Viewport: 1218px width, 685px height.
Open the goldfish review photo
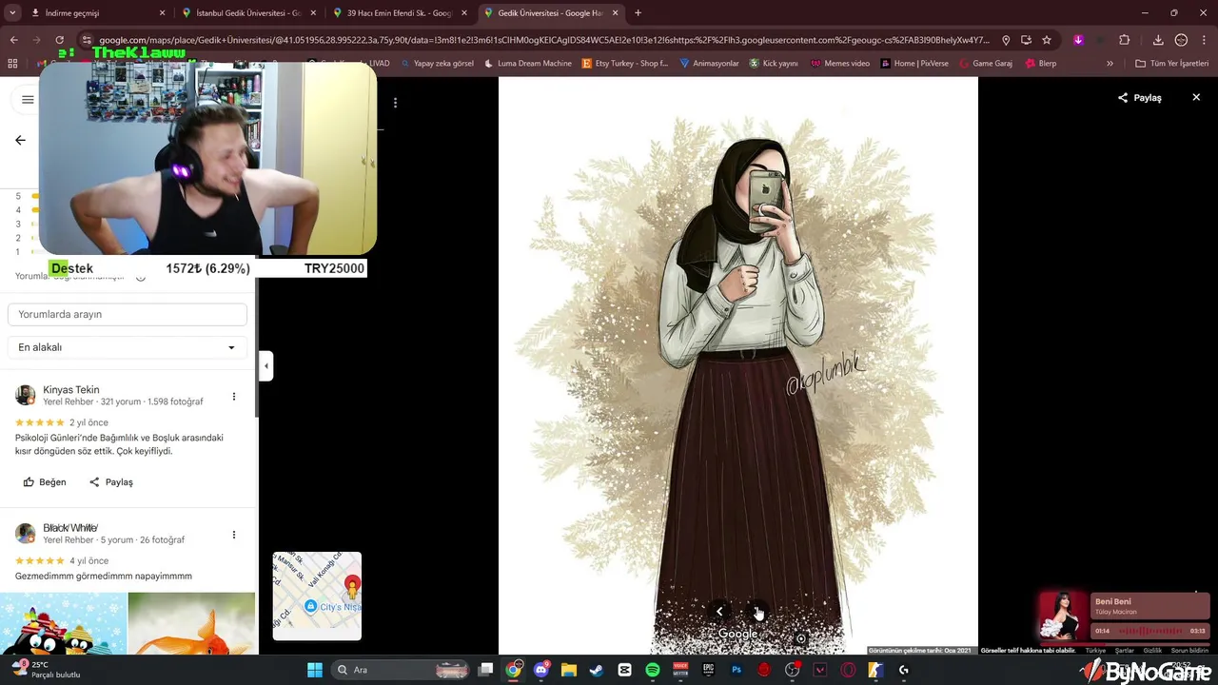pyautogui.click(x=191, y=623)
